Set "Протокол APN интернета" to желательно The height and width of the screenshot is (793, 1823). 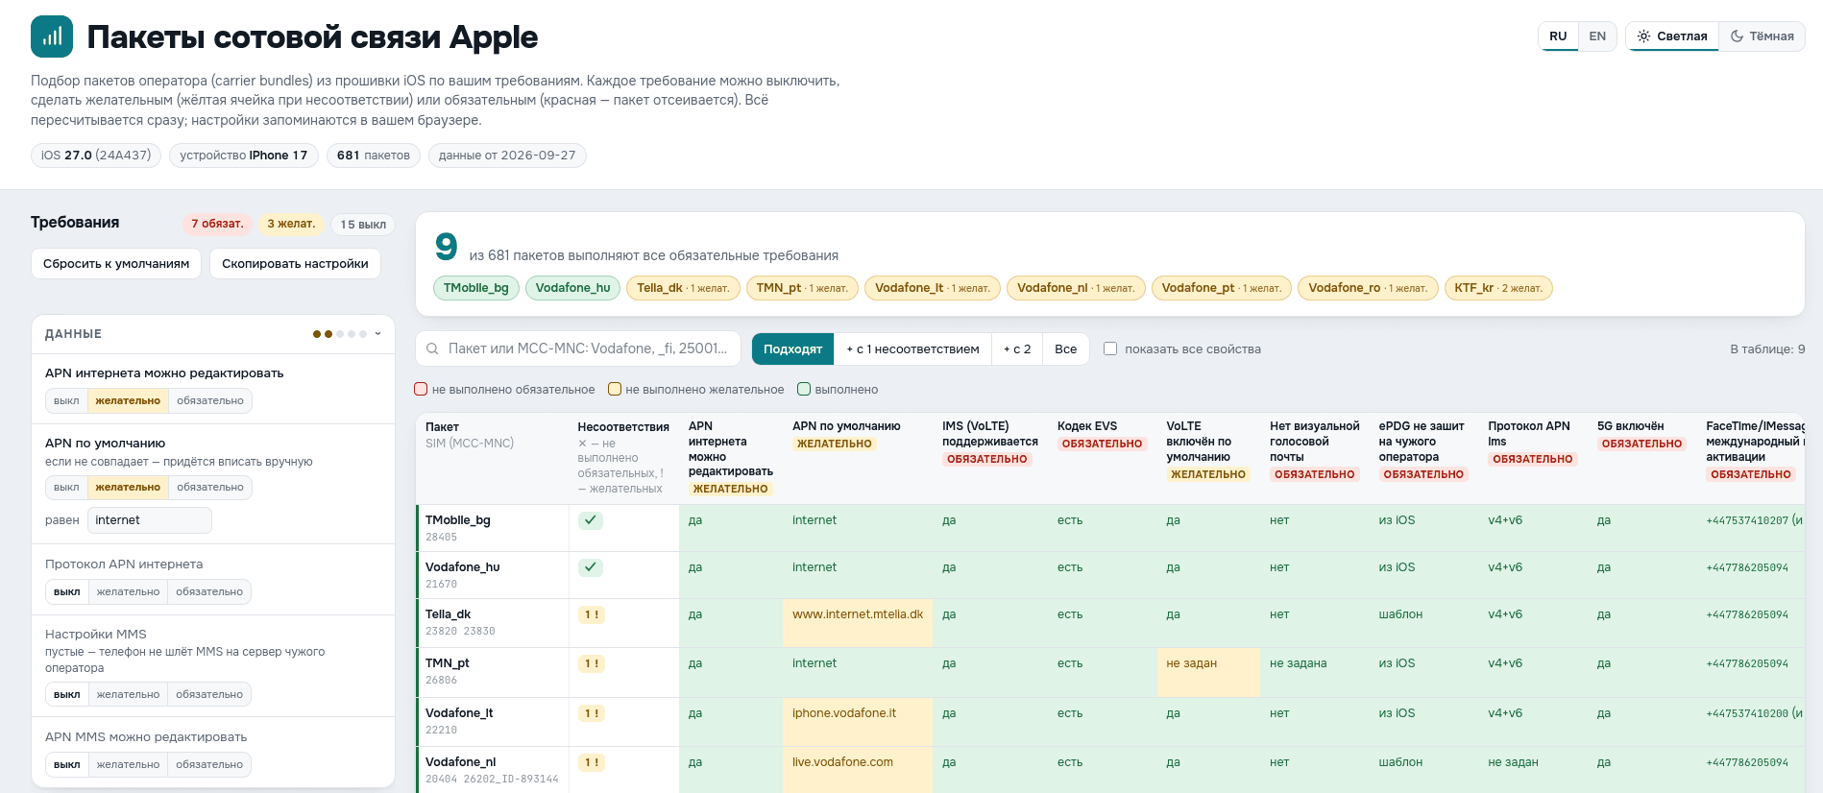click(128, 592)
